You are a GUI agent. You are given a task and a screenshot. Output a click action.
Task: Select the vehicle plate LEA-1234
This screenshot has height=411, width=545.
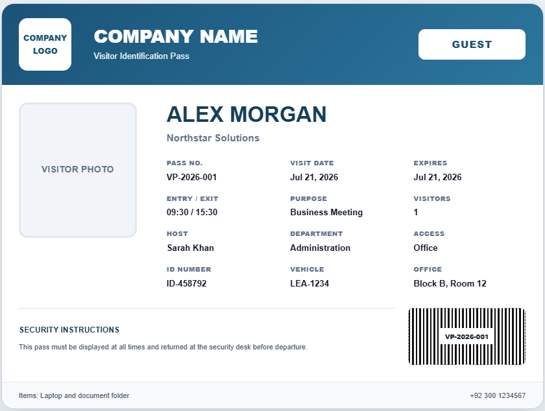(309, 283)
